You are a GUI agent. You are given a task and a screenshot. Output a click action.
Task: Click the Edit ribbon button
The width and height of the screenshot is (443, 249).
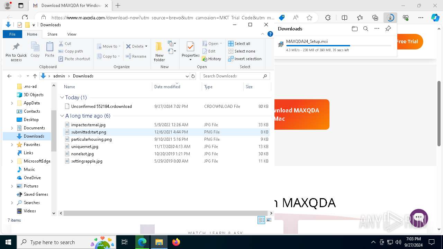tap(209, 51)
